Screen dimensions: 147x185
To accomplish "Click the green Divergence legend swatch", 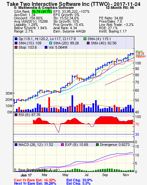I will coord(97,145).
